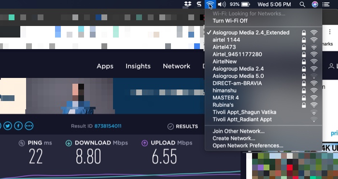Click the signal icon beside AirtelNew
Screen dimensions: 338x179
[314, 62]
